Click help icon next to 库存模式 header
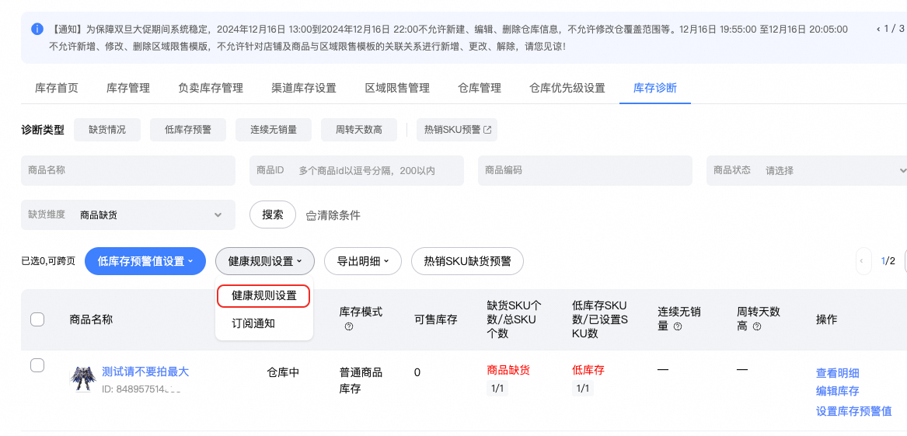The image size is (907, 436). click(x=349, y=326)
